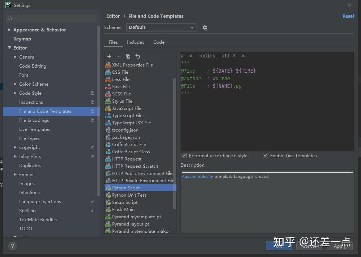Screen dimensions: 361x257
Task: Click the Python Unit Test icon
Action: click(108, 195)
